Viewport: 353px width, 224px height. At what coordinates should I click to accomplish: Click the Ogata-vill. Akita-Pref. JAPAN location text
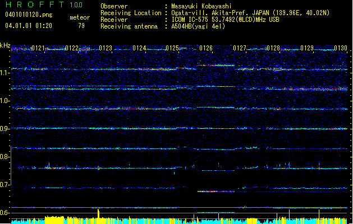click(x=250, y=13)
